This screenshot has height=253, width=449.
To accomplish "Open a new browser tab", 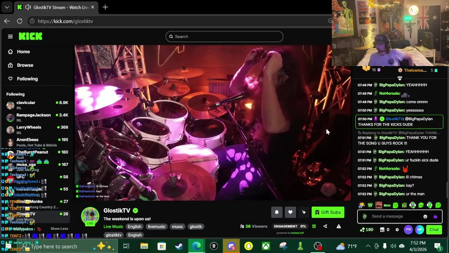I will pos(105,7).
